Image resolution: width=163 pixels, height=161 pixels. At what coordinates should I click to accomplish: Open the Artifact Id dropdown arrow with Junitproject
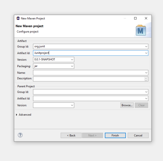pos(146,53)
